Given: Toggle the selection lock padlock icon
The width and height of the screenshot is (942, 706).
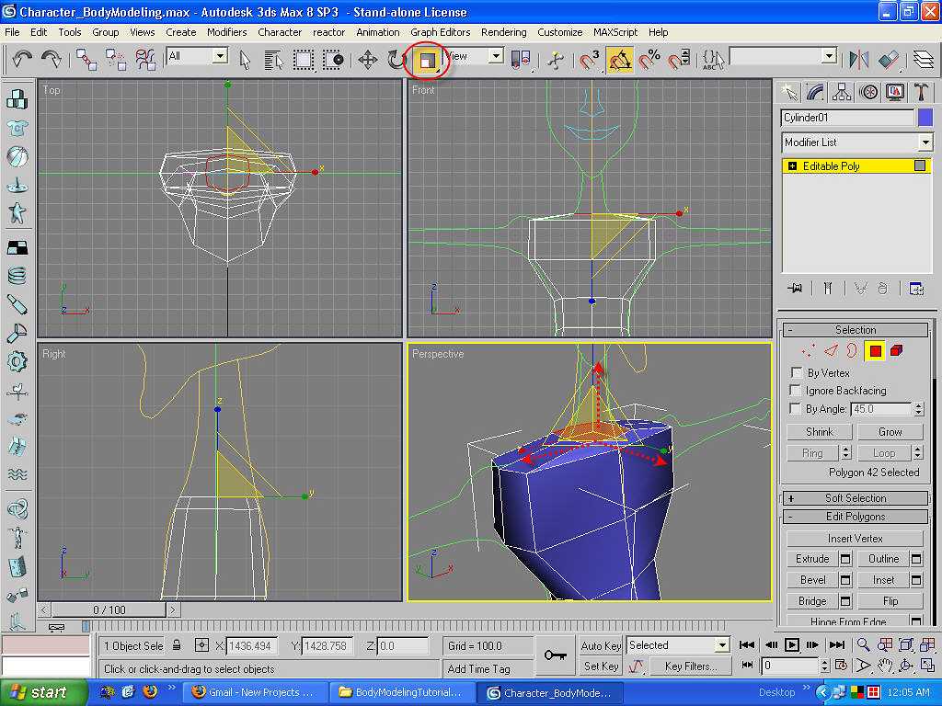Looking at the screenshot, I should tap(177, 645).
